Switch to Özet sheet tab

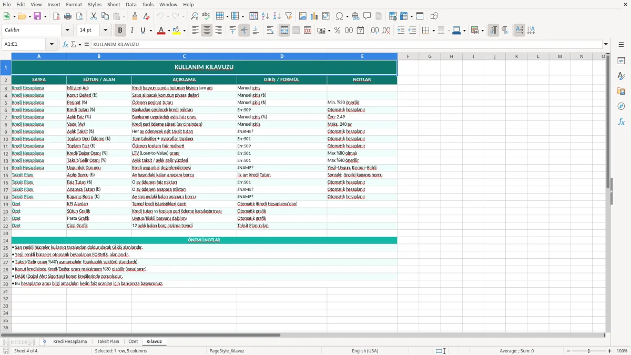tap(133, 341)
